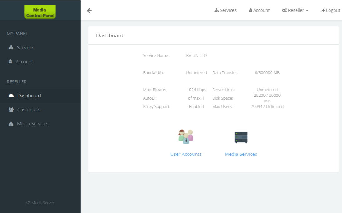Expand the Reseller dropdown caret
This screenshot has width=342, height=213.
[307, 11]
